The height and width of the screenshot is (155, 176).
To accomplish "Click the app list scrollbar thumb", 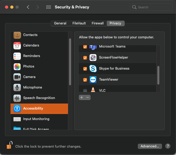I will (x=158, y=75).
